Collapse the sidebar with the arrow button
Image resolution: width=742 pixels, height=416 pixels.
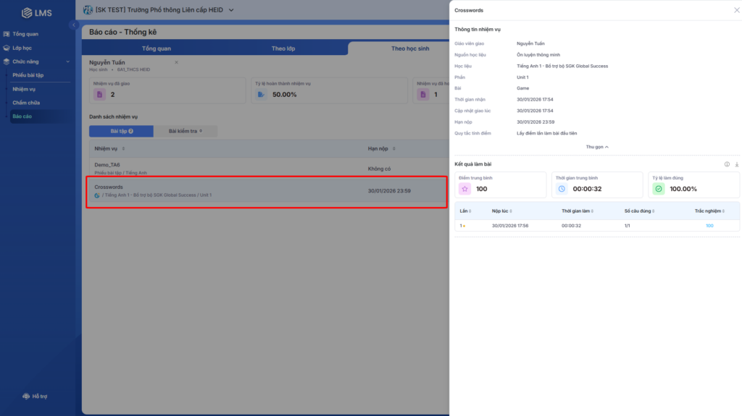point(73,25)
